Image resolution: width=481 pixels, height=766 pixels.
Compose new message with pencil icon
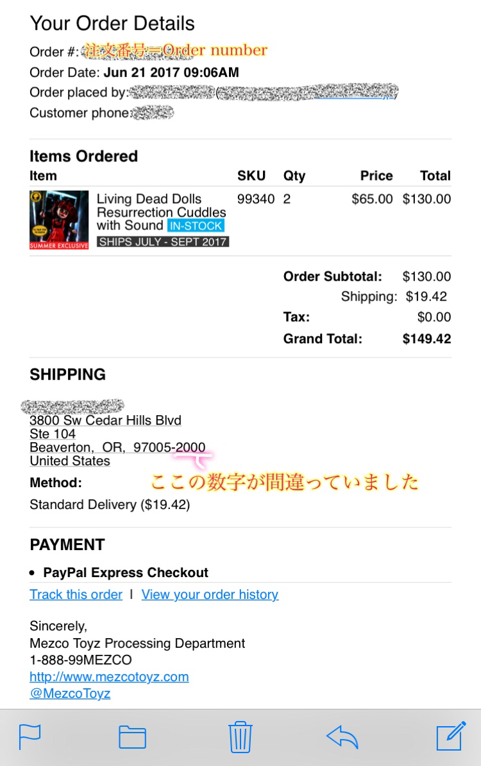pyautogui.click(x=451, y=736)
